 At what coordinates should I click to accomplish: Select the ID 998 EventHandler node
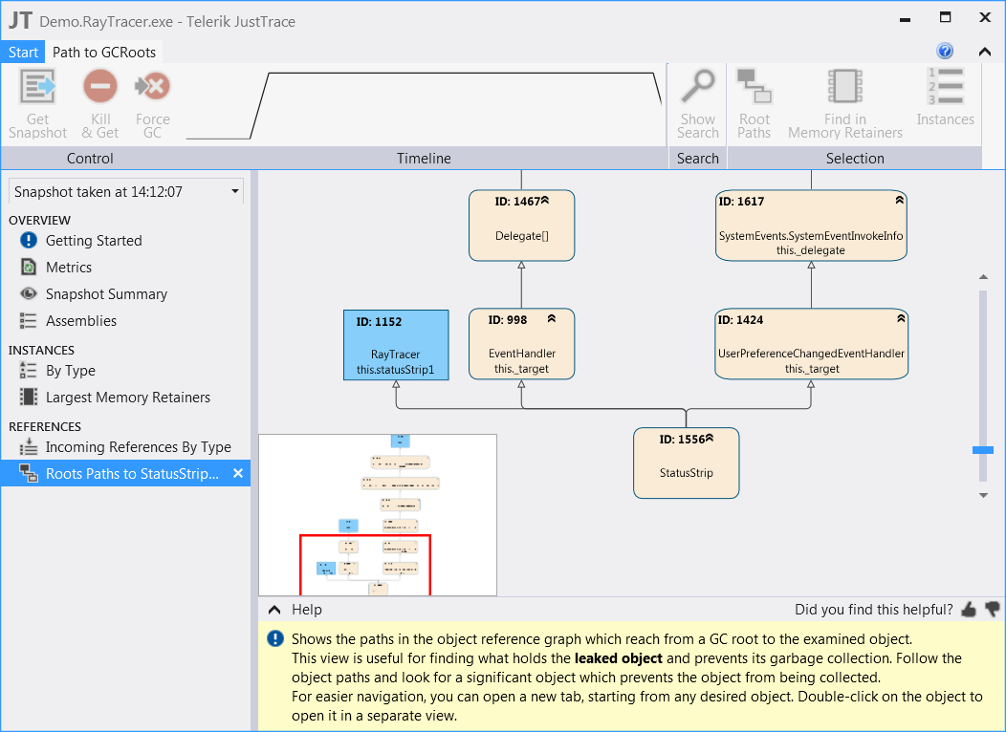[521, 344]
